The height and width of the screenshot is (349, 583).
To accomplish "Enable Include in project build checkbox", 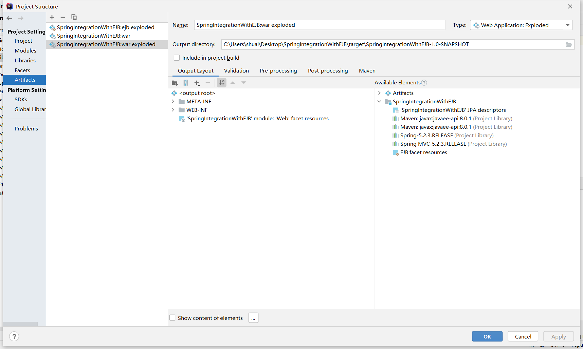I will (177, 58).
